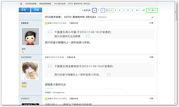The image size is (179, 107).
Task: Click 全赖有你's cartoon avatar
Action: pyautogui.click(x=30, y=36)
